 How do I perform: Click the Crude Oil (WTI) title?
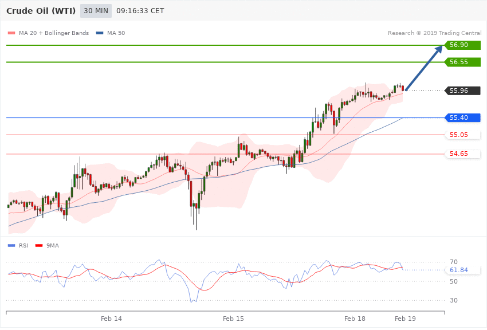point(41,11)
